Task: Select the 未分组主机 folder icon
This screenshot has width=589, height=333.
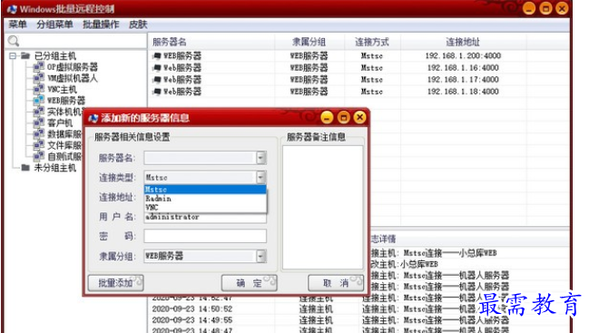Action: point(25,168)
